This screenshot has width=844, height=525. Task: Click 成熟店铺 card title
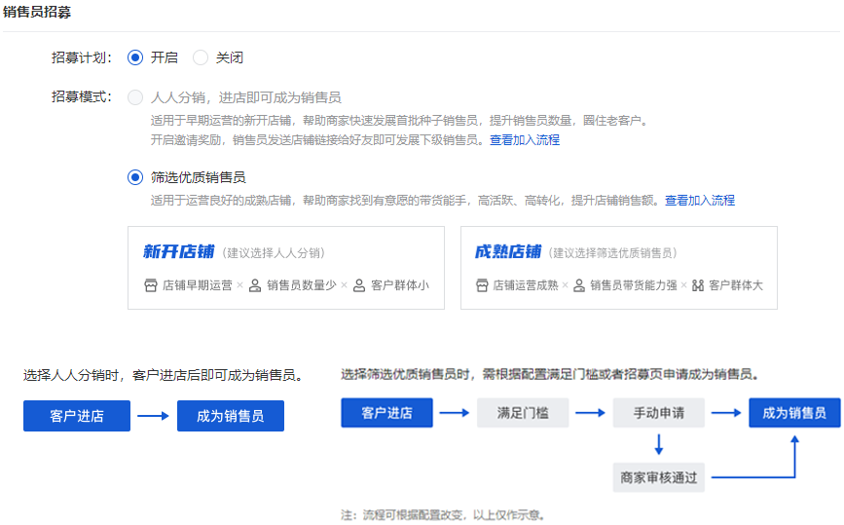click(507, 251)
